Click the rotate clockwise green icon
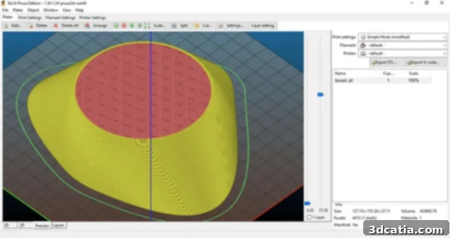This screenshot has width=450, height=238. (139, 26)
